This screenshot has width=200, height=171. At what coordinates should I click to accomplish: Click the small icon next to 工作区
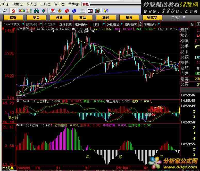click(184, 17)
